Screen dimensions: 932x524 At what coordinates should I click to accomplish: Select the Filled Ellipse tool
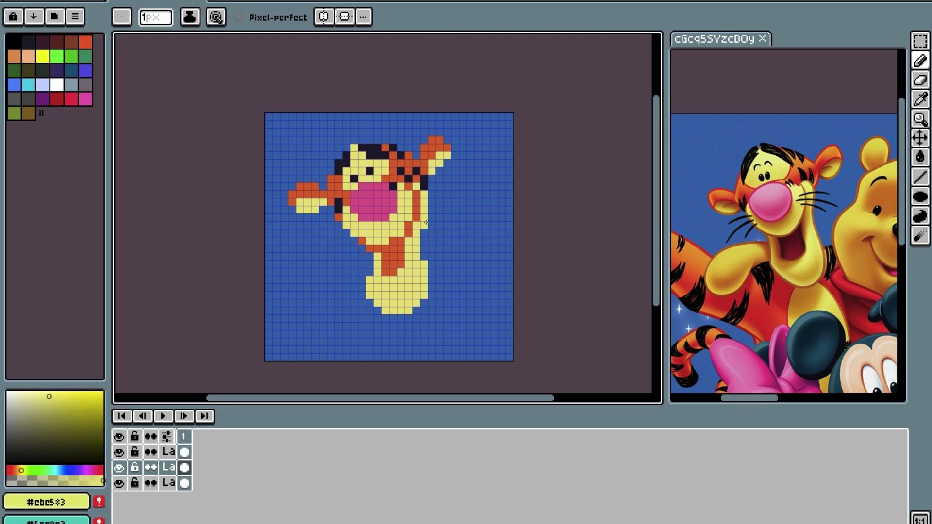[920, 196]
